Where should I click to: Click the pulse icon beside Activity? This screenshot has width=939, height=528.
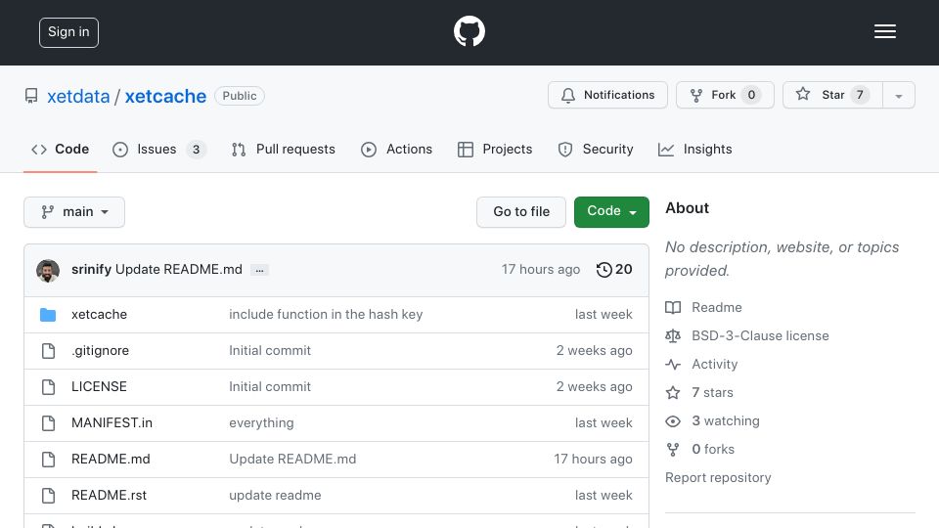point(673,364)
